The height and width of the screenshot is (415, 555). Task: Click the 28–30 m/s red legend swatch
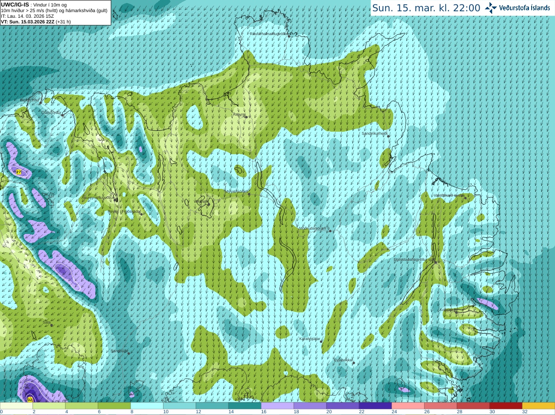coord(473,406)
